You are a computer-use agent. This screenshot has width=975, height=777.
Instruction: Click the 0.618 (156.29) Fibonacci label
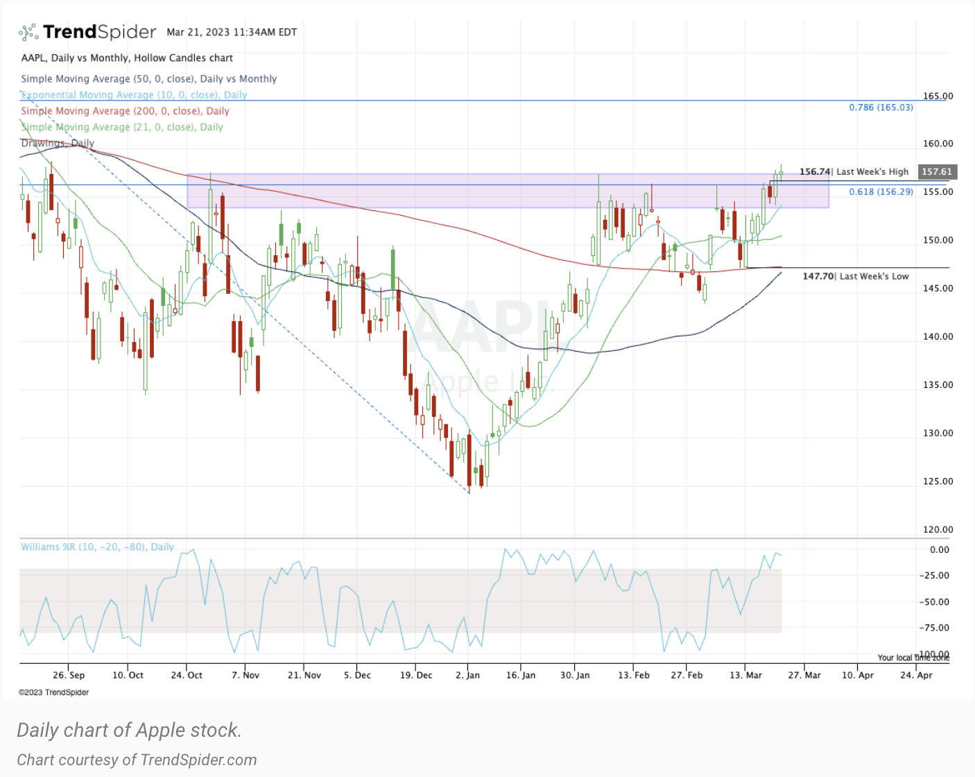coord(881,191)
